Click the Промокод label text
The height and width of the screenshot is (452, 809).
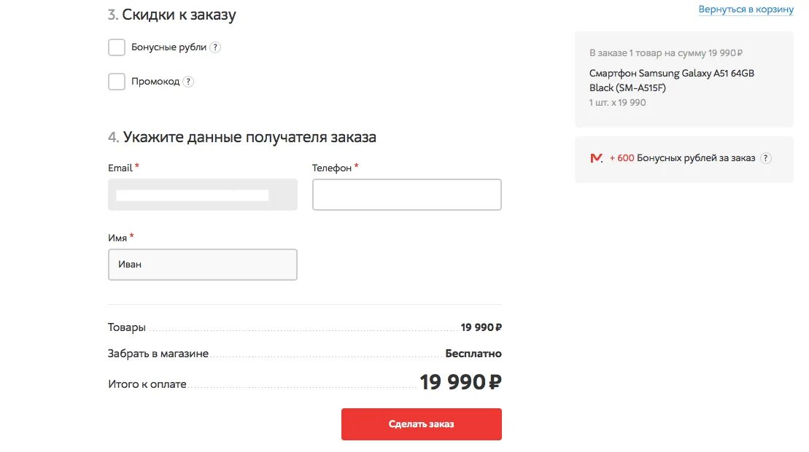click(155, 82)
